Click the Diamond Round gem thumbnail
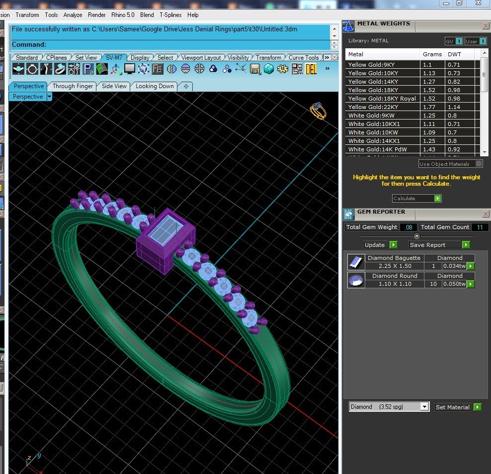491x474 pixels. [x=356, y=280]
